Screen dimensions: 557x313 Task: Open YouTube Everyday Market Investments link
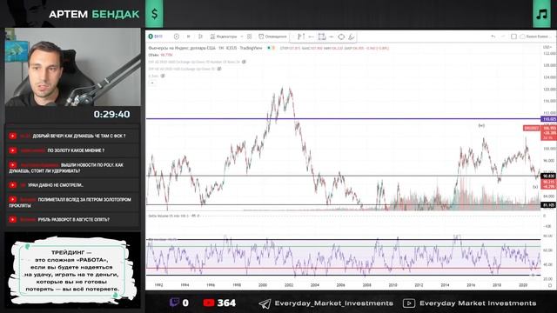pyautogui.click(x=478, y=303)
